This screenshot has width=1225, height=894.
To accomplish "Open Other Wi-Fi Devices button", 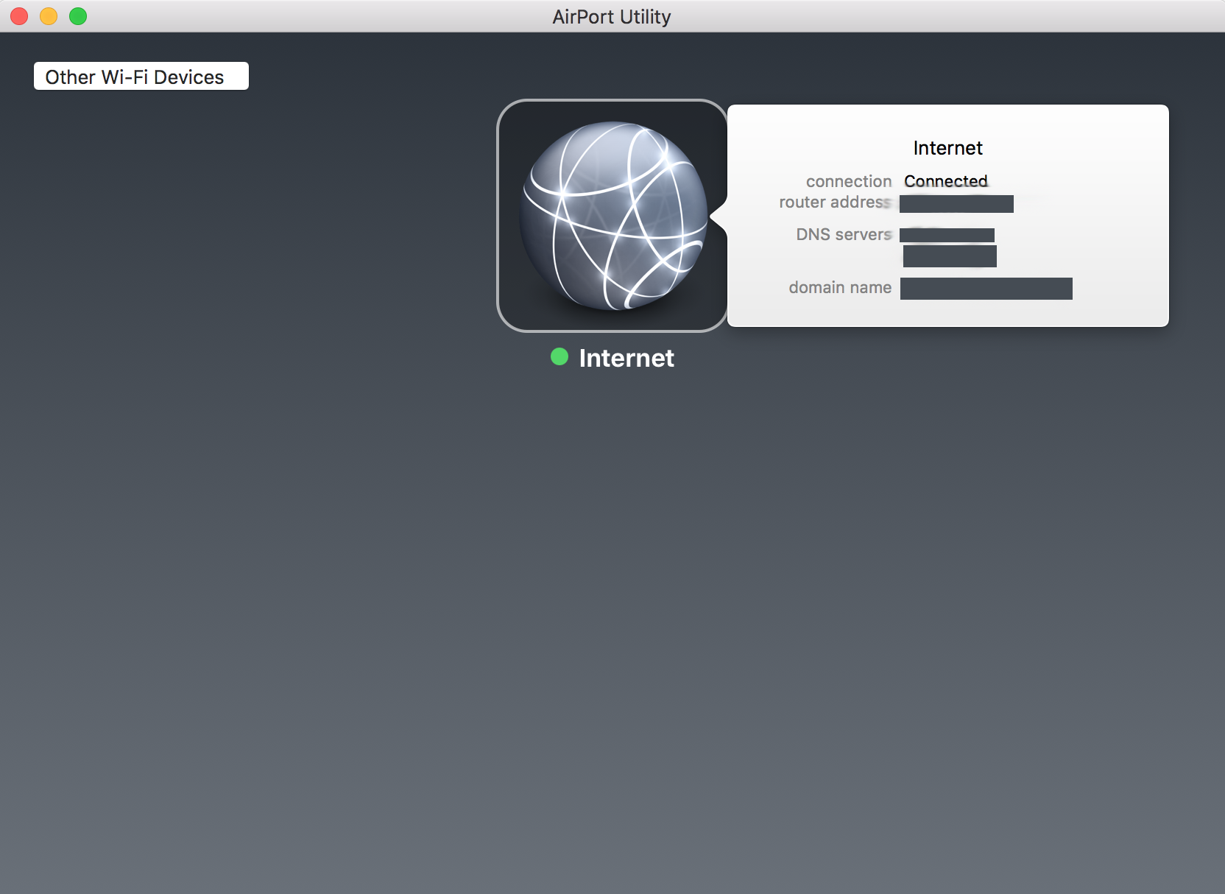I will [x=141, y=76].
